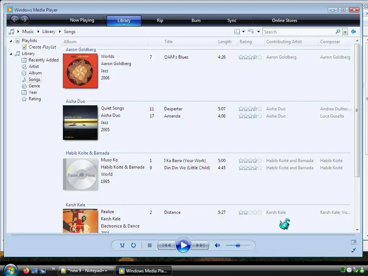The height and width of the screenshot is (276, 368).
Task: Click the Layout options icon
Action: click(237, 32)
